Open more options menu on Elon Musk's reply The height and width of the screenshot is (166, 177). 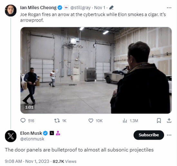[169, 135]
